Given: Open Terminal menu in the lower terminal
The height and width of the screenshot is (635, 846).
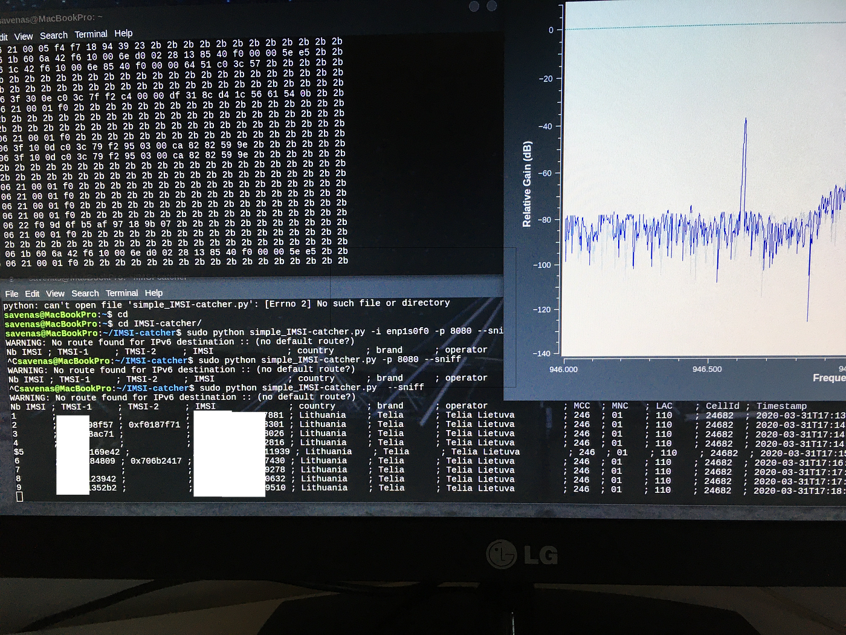Looking at the screenshot, I should coord(122,293).
